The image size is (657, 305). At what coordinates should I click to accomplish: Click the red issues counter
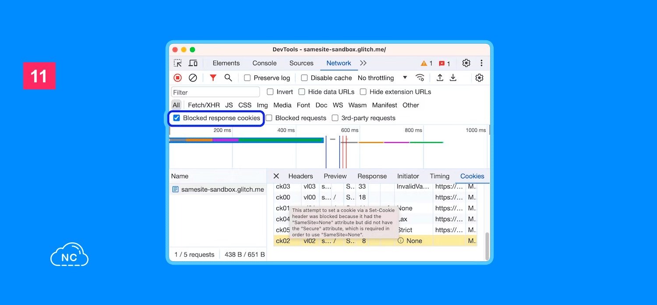click(445, 63)
